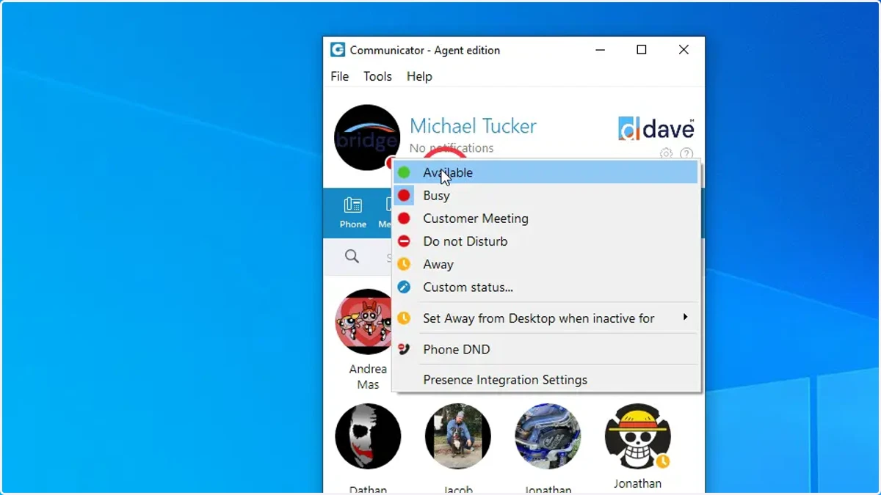
Task: Open settings gear icon near dave logo
Action: coord(666,154)
